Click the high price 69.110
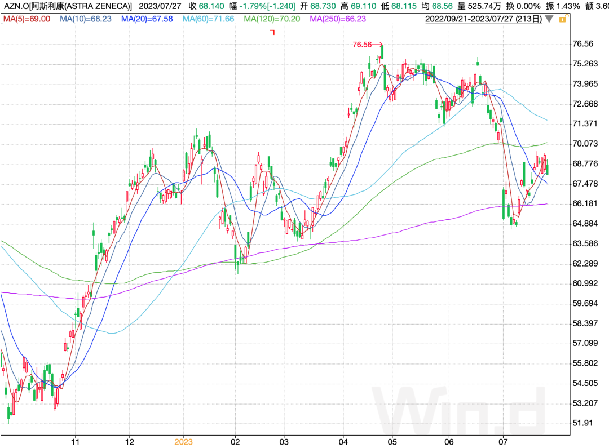Screen dimensions: 609x448 pyautogui.click(x=364, y=6)
